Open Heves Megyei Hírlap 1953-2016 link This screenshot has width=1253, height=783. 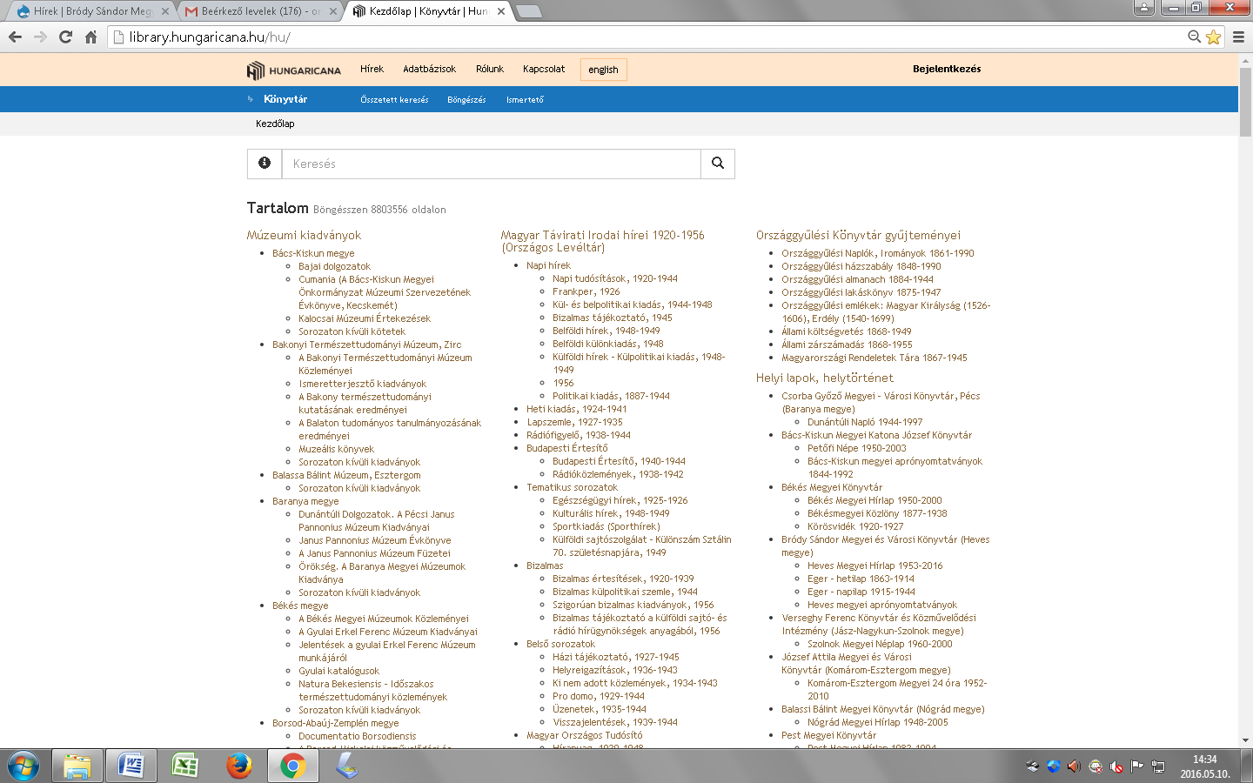click(x=875, y=565)
